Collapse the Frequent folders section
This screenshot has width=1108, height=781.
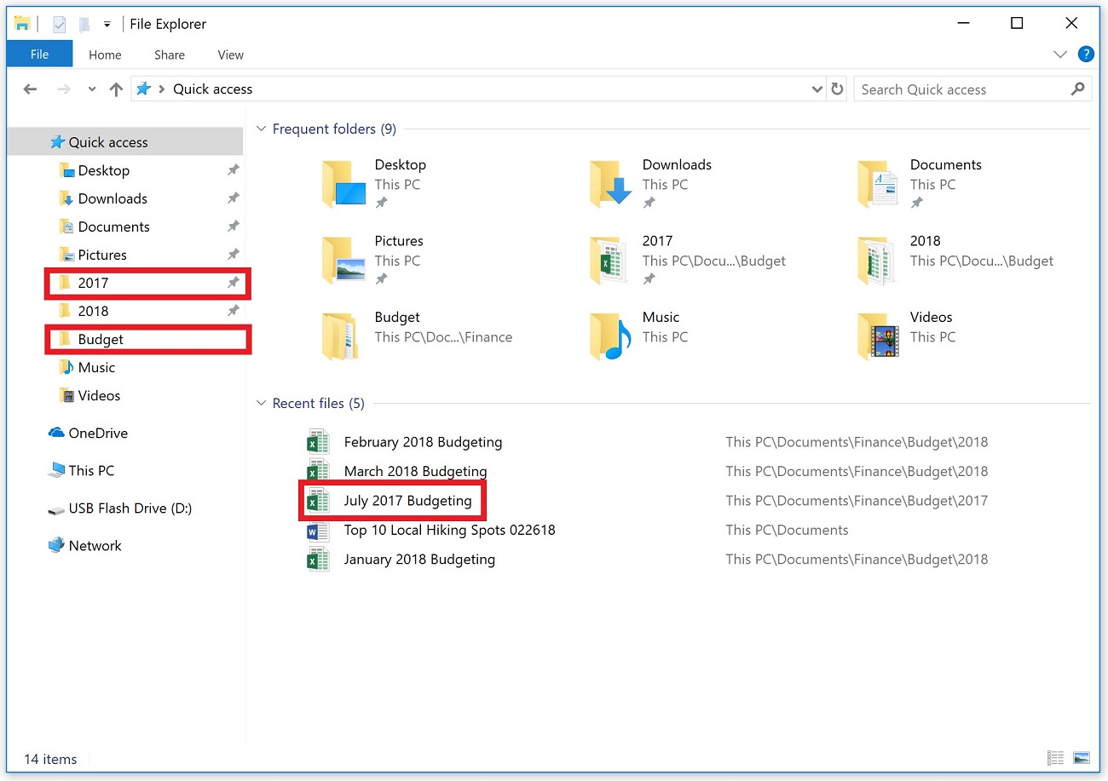click(261, 129)
